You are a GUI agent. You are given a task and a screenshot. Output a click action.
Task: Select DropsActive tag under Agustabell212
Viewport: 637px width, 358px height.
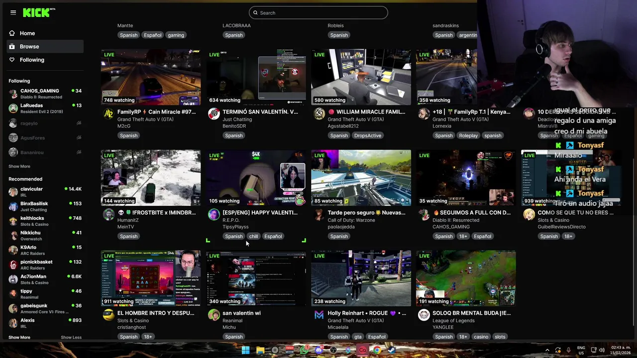coord(368,136)
